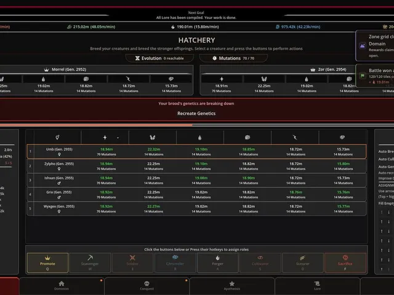Select the Wyxgex creature row
The height and width of the screenshot is (295, 394).
tap(196, 209)
